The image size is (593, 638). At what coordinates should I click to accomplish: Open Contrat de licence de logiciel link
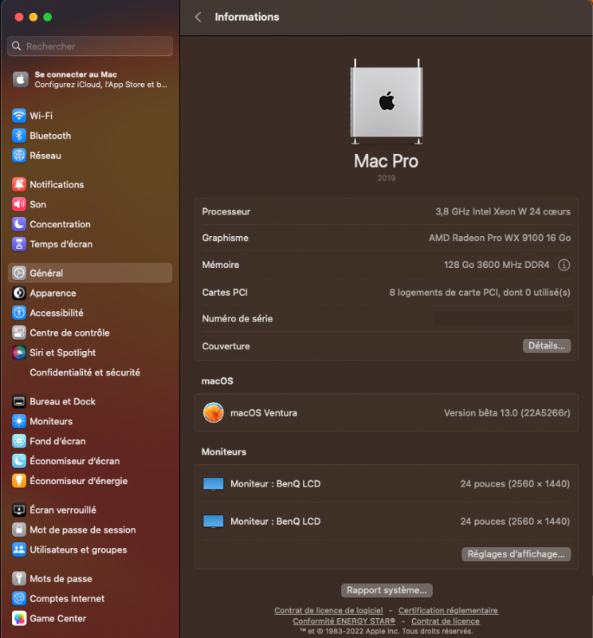pyautogui.click(x=328, y=610)
